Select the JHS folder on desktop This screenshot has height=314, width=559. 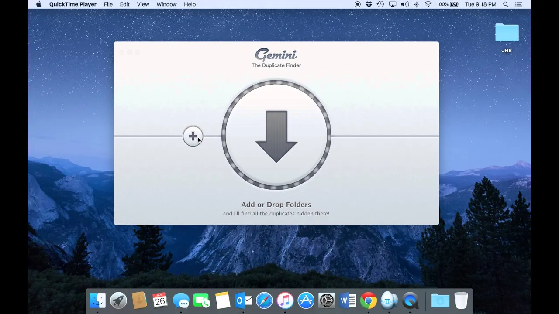click(507, 38)
